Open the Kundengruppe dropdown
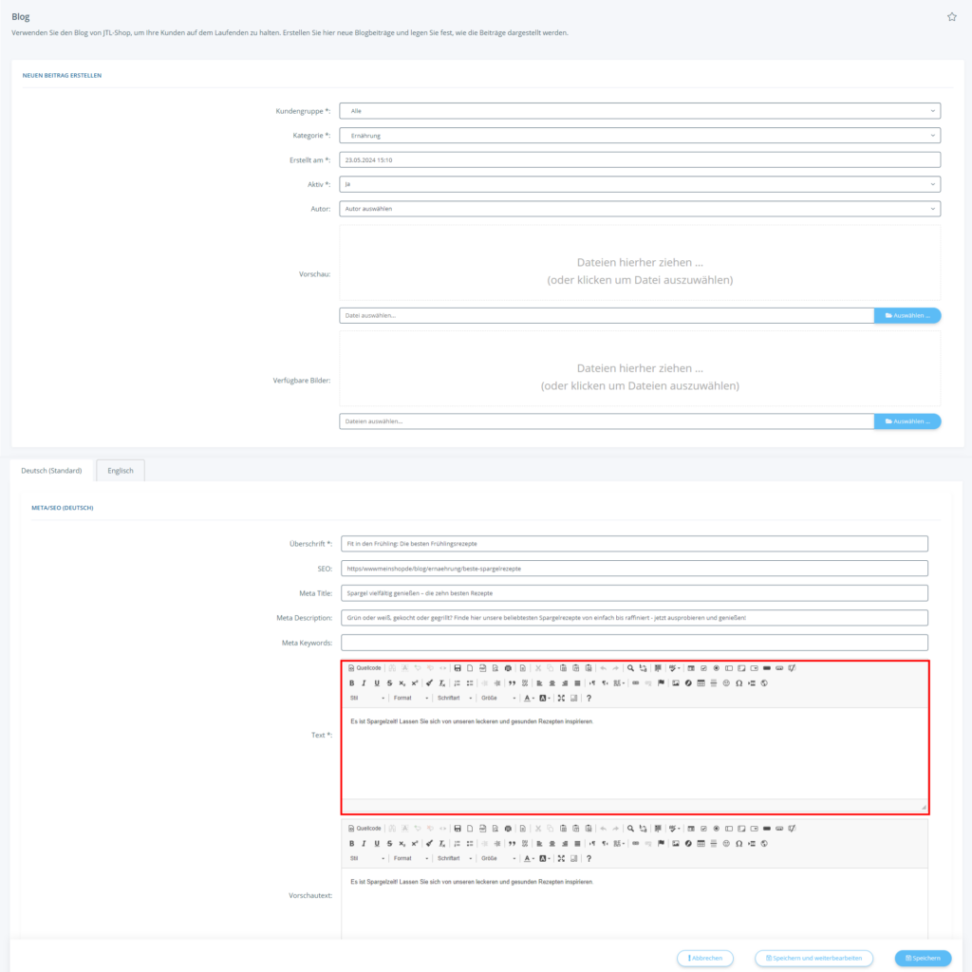 640,111
